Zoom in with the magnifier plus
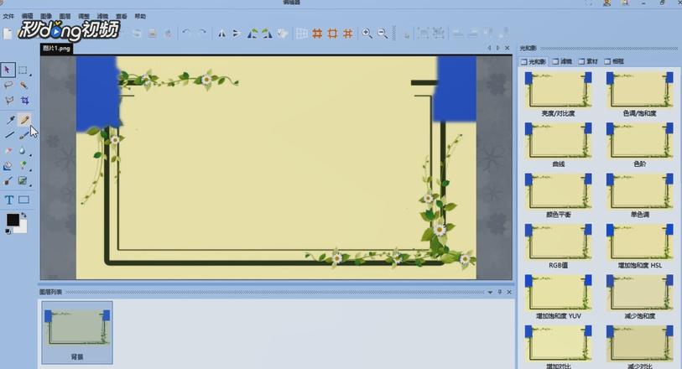The image size is (682, 369). [x=367, y=34]
